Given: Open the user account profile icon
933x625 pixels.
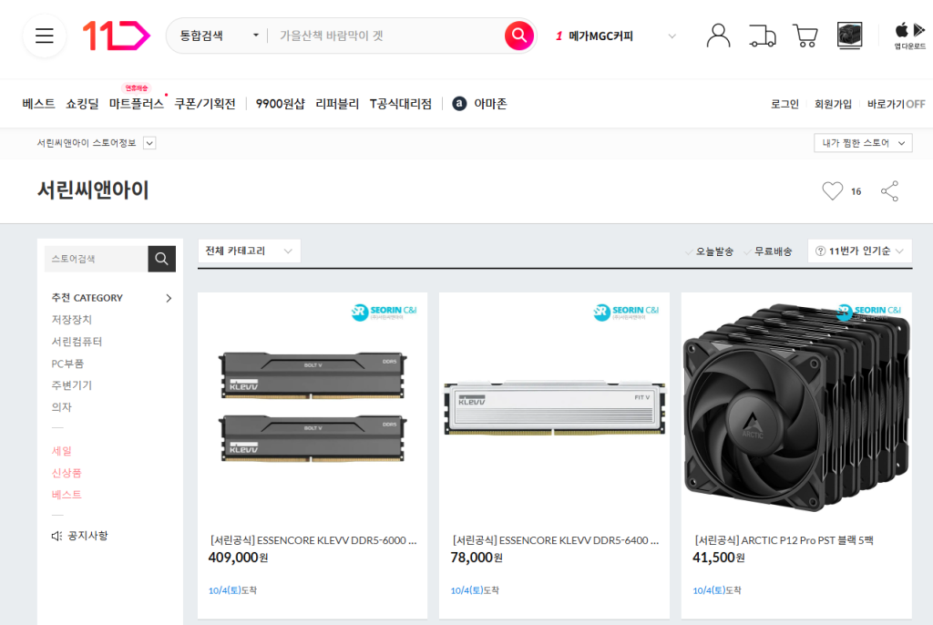Looking at the screenshot, I should coord(719,36).
